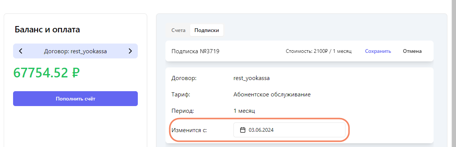Screen dimensions: 456x147
Task: Click the Стоимость: 2100₽ / 1 месяц text
Action: 319,51
